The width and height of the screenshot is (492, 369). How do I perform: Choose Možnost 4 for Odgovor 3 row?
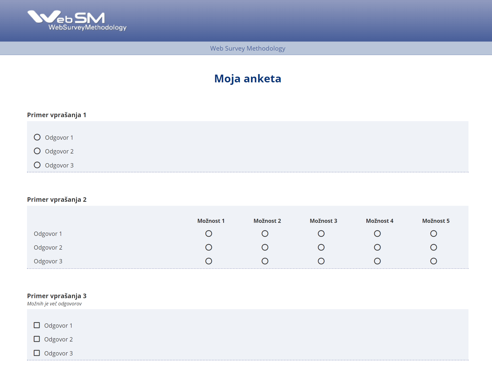(377, 261)
